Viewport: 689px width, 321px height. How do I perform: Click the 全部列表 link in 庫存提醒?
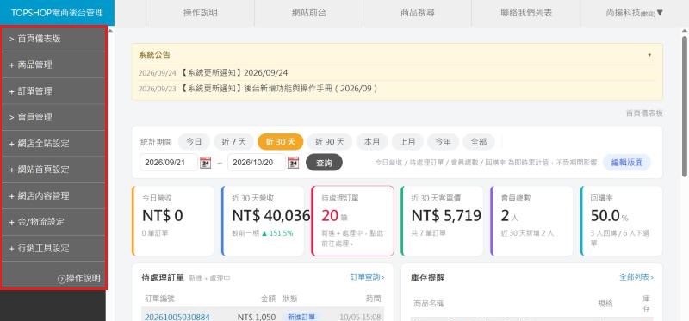coord(636,277)
